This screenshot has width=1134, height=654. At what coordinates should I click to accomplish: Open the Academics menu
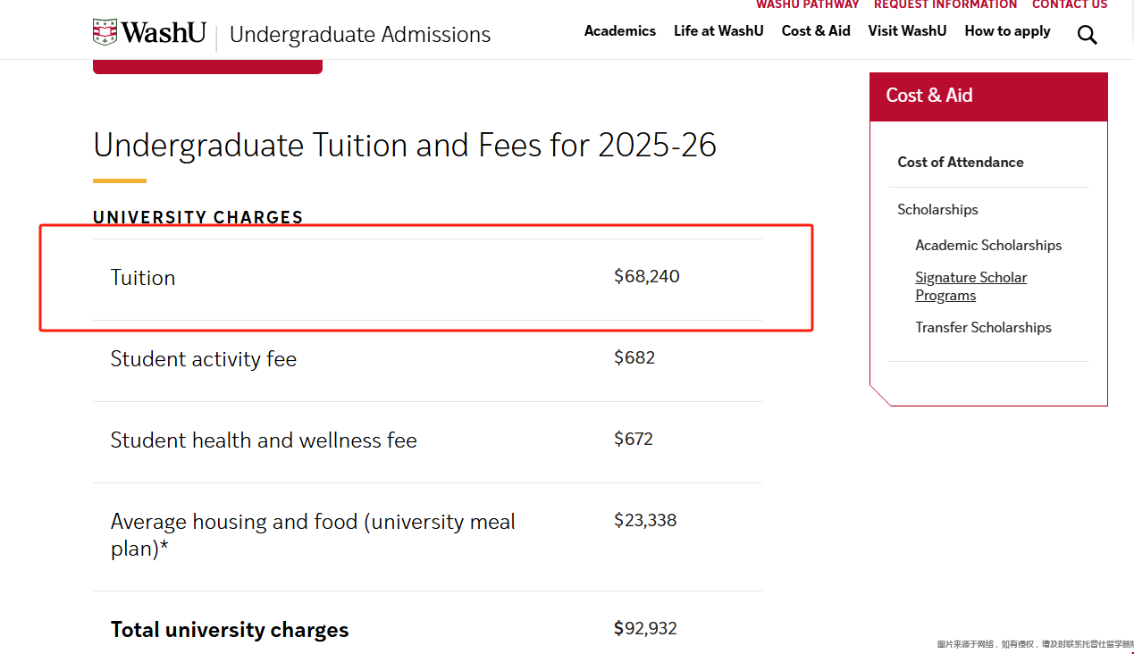[x=619, y=31]
